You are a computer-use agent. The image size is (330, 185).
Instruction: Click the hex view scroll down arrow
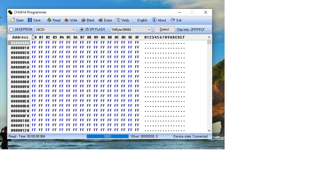tap(209, 131)
